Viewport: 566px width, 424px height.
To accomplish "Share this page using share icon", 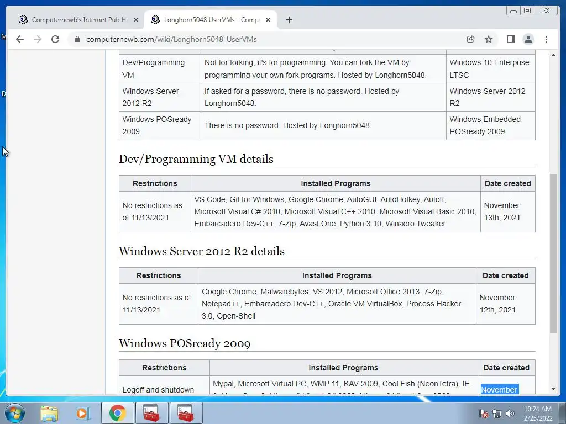I will coord(470,39).
